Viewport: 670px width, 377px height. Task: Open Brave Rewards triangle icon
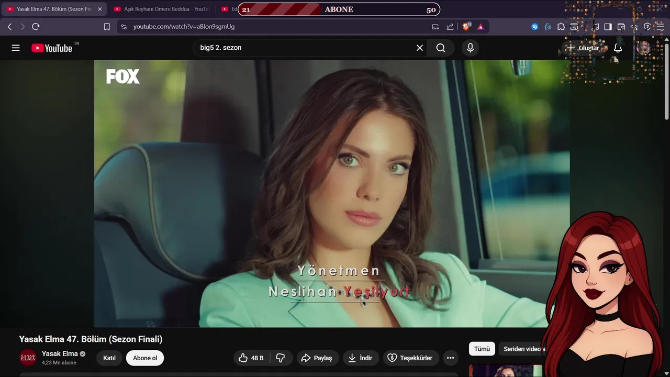(x=481, y=26)
